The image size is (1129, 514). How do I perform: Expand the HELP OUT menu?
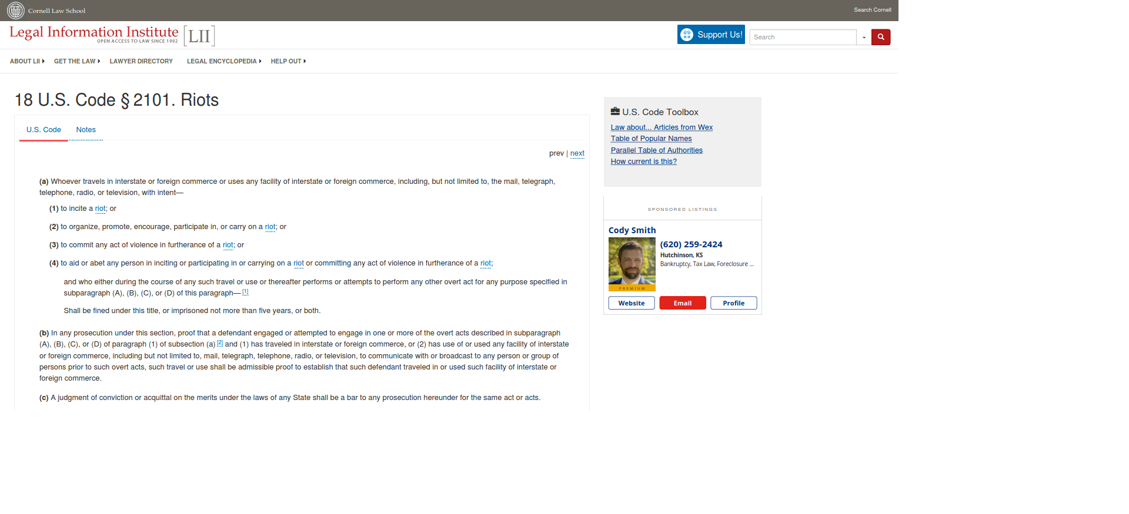[288, 61]
